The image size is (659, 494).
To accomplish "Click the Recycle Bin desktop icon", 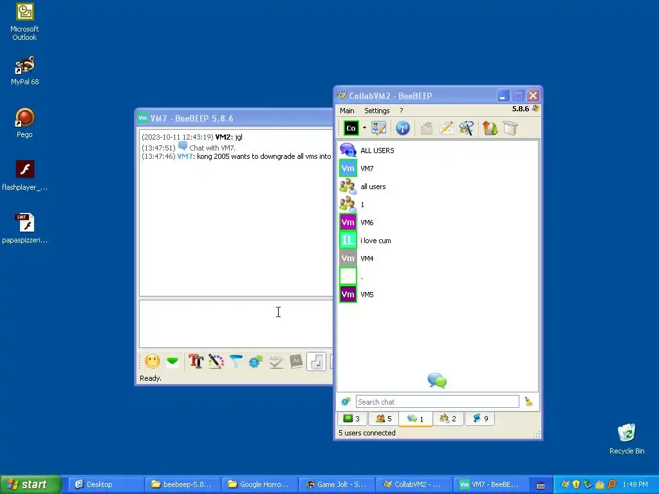I will click(627, 439).
